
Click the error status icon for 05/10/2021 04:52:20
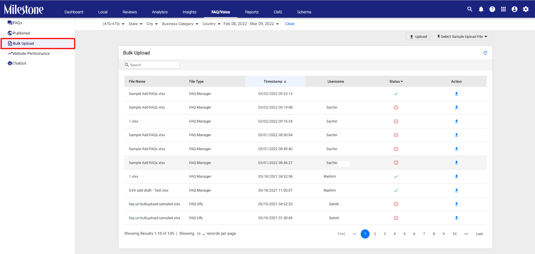coord(396,204)
